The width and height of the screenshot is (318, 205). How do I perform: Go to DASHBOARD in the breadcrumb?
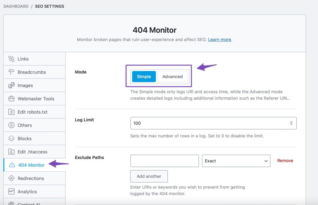(16, 6)
